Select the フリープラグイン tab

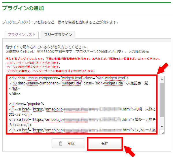58,35
